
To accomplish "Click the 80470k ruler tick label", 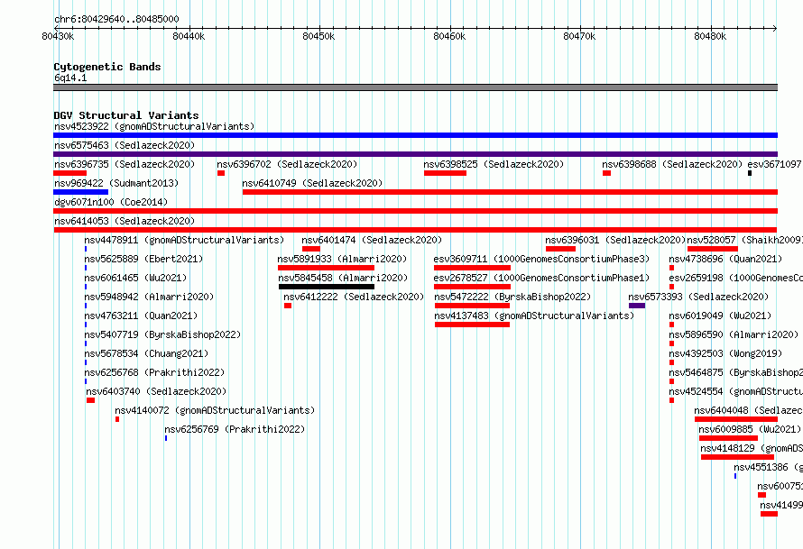I will [x=579, y=36].
